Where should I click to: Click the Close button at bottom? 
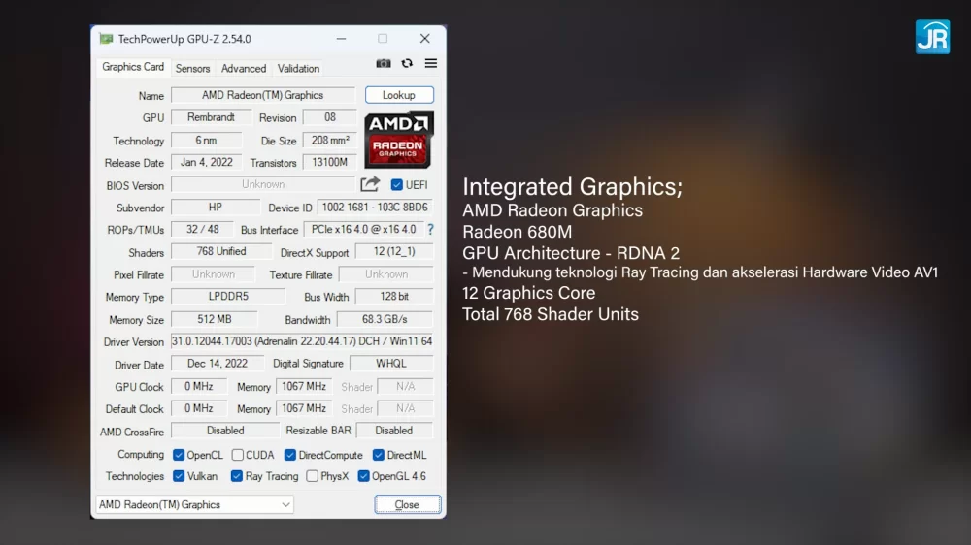point(407,504)
